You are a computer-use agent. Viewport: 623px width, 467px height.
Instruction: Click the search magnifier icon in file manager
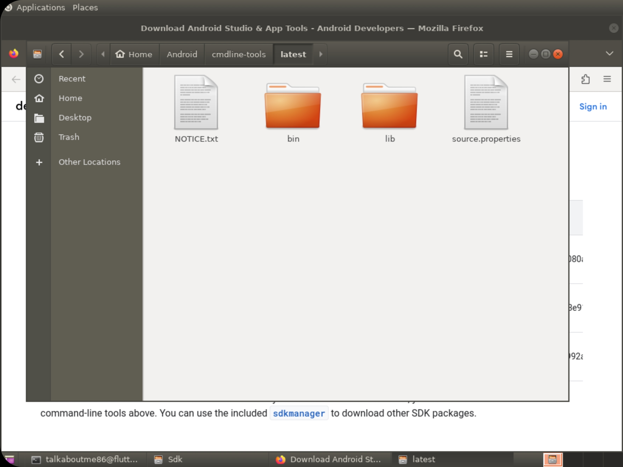coord(458,54)
